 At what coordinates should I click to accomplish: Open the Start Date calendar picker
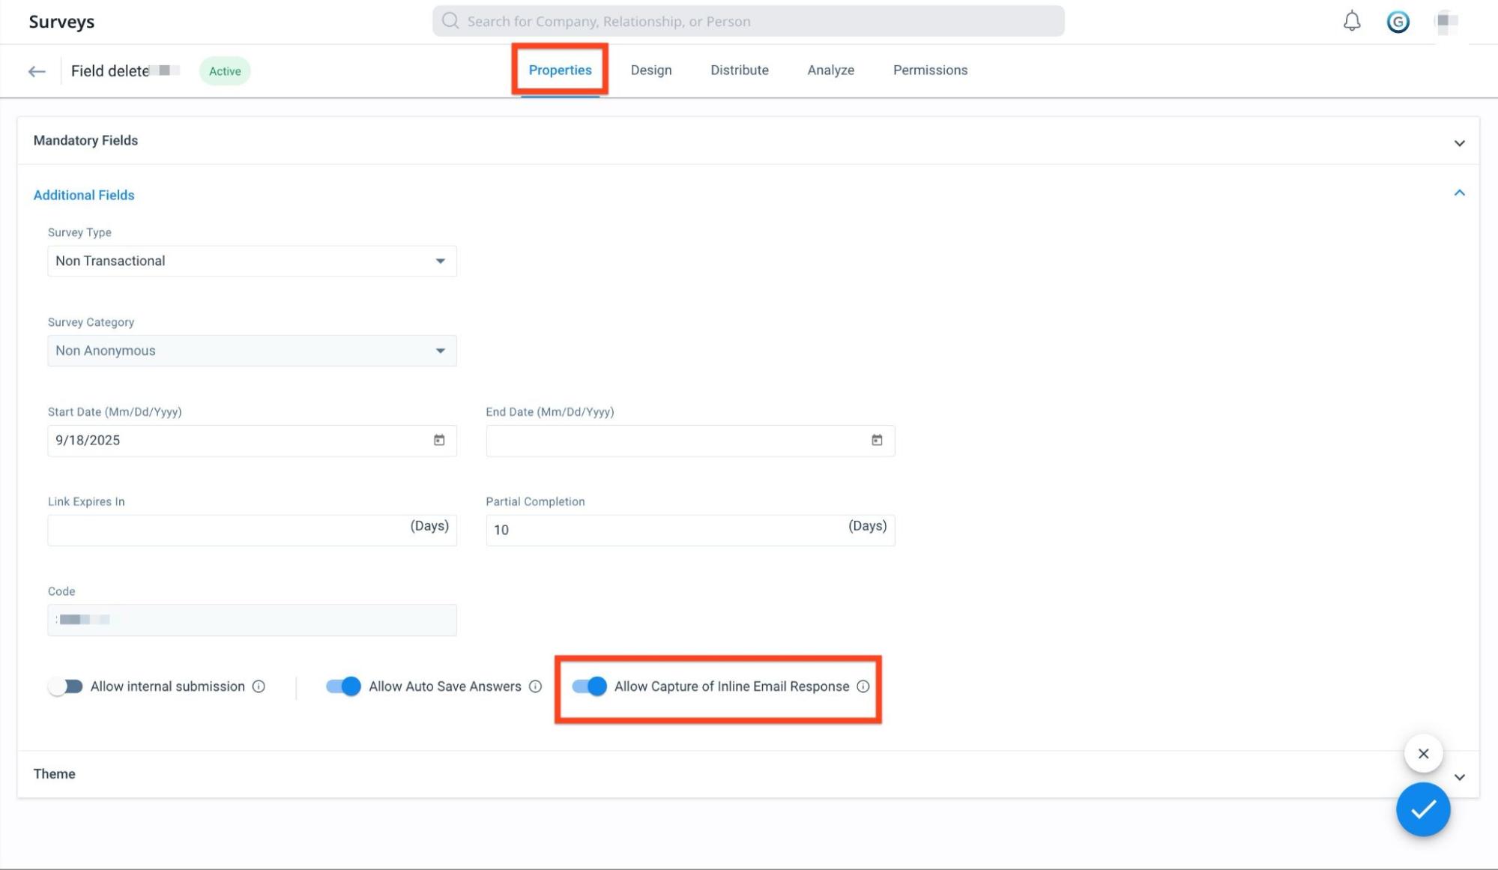pyautogui.click(x=439, y=440)
